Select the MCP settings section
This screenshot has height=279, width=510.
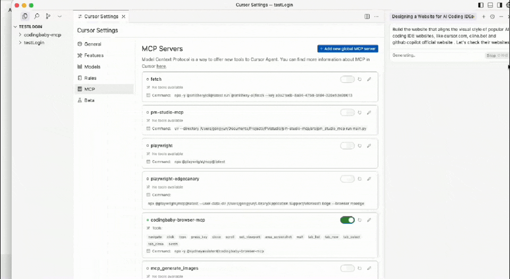[x=104, y=89]
